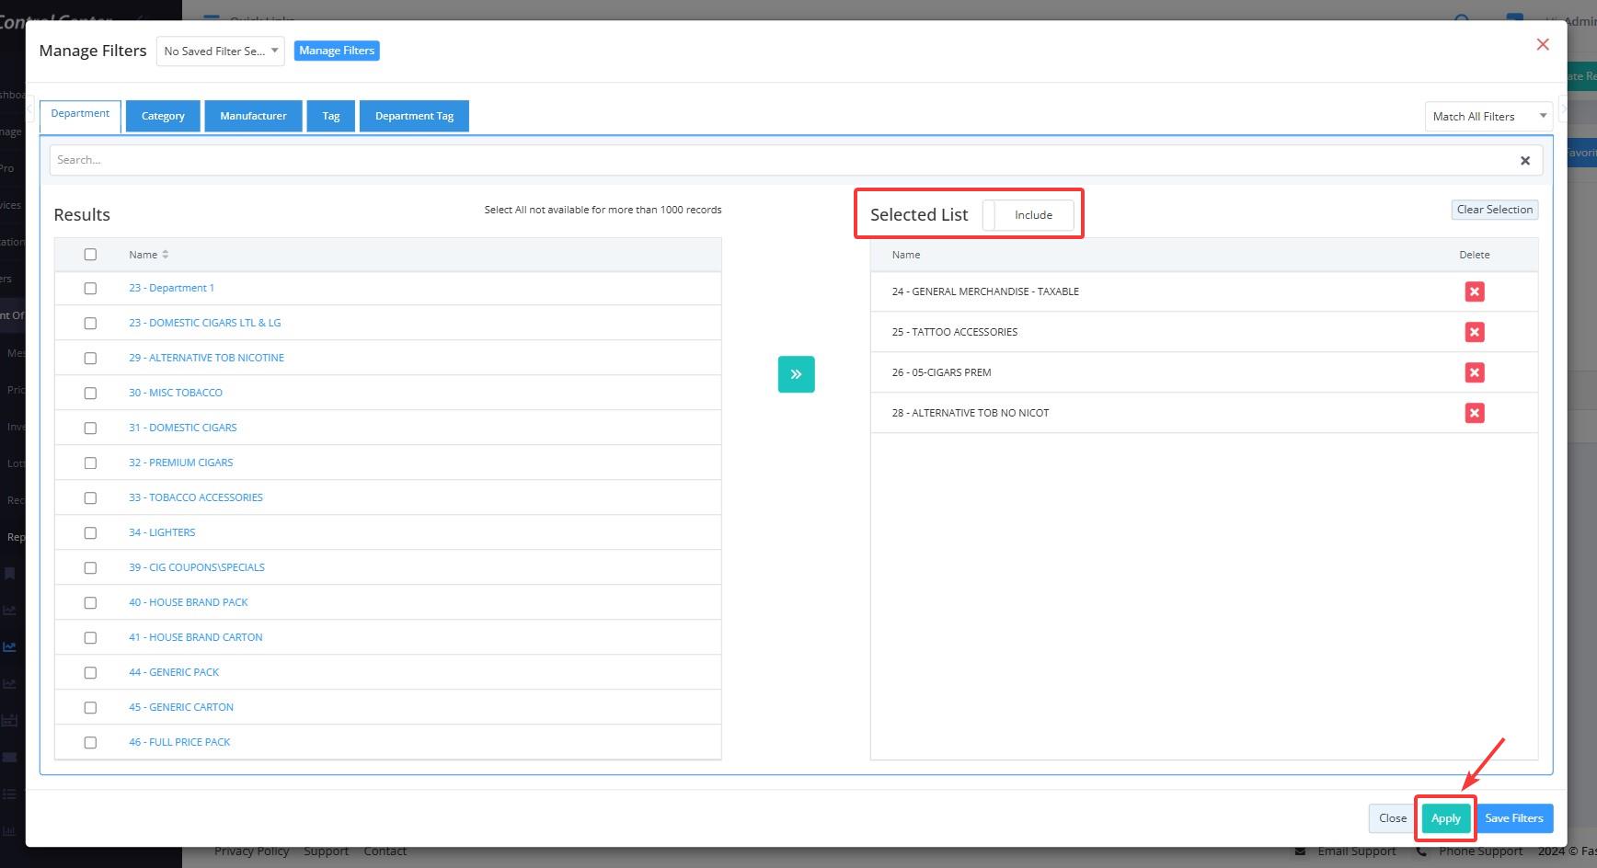Check the select-all checkbox in Results header
The image size is (1597, 868).
[x=90, y=255]
